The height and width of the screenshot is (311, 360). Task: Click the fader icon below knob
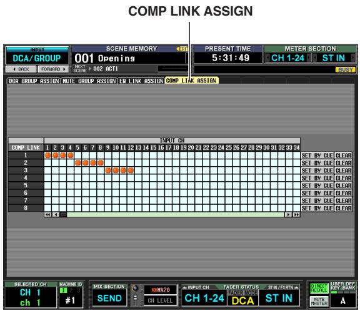136,299
